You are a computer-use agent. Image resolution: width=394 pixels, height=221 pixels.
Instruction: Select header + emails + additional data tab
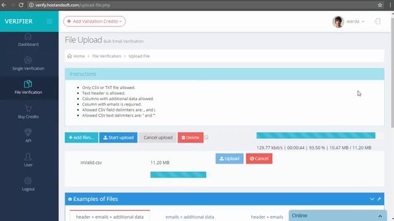click(x=110, y=216)
